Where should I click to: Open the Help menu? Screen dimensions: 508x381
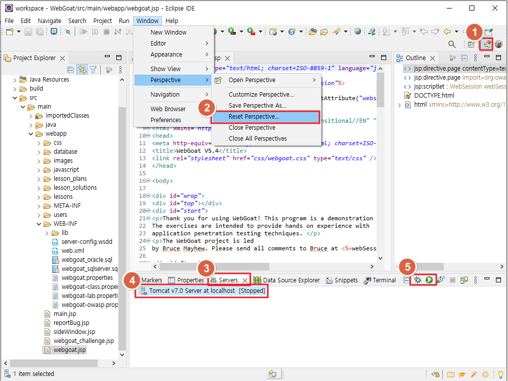172,21
